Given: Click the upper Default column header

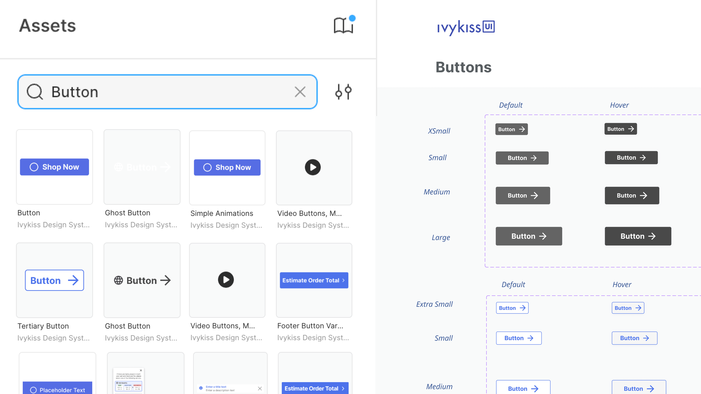Looking at the screenshot, I should point(511,105).
